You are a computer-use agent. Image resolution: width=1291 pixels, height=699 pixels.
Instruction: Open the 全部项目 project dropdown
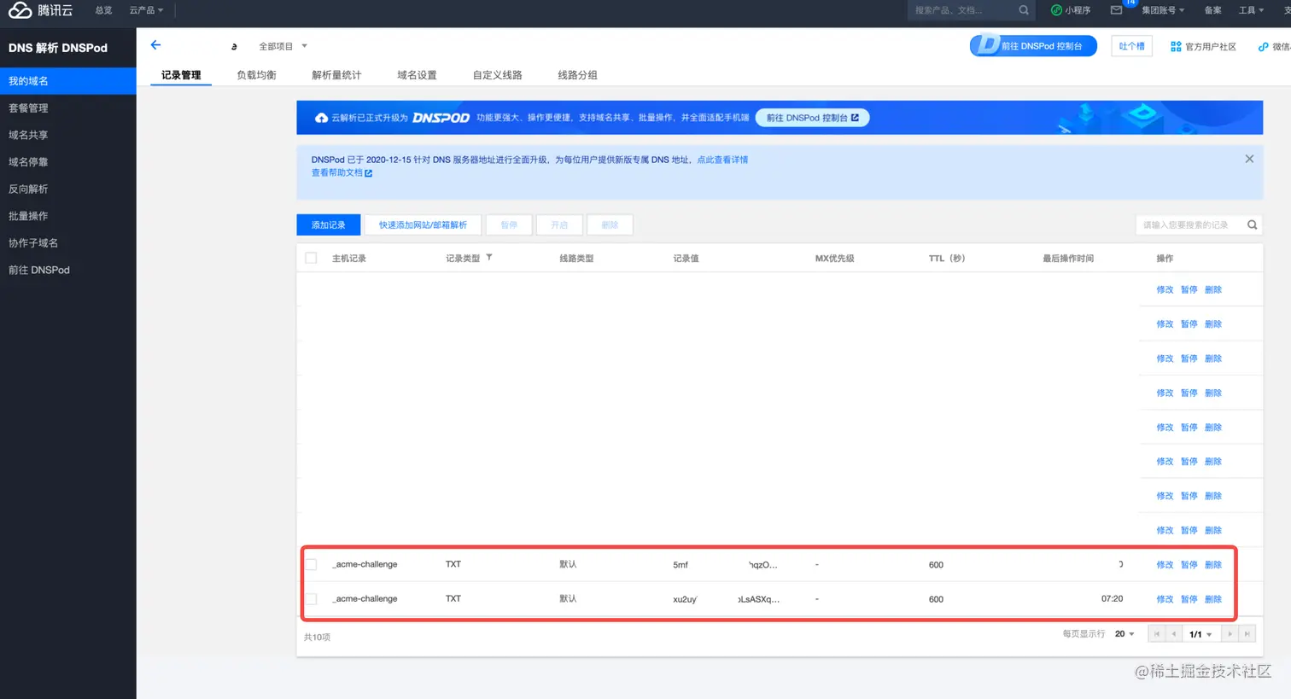[283, 46]
